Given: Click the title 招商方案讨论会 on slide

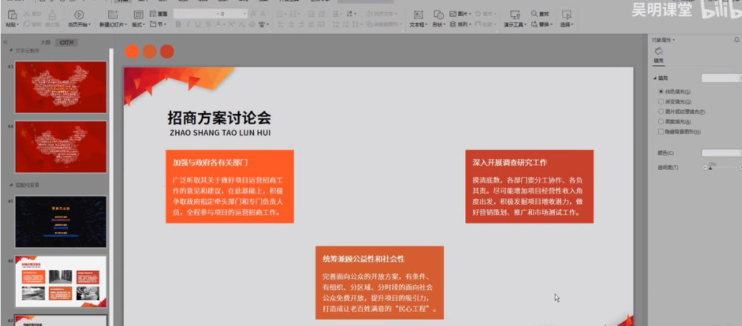Looking at the screenshot, I should 219,118.
